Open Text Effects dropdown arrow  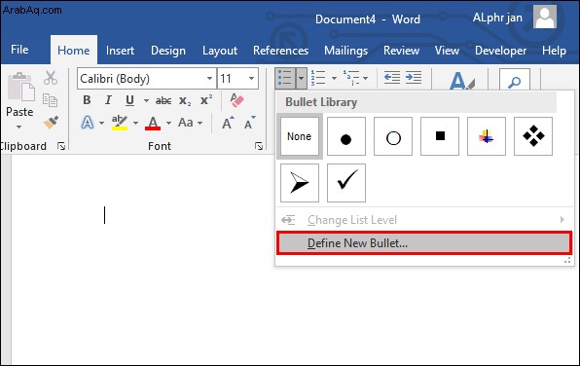102,123
